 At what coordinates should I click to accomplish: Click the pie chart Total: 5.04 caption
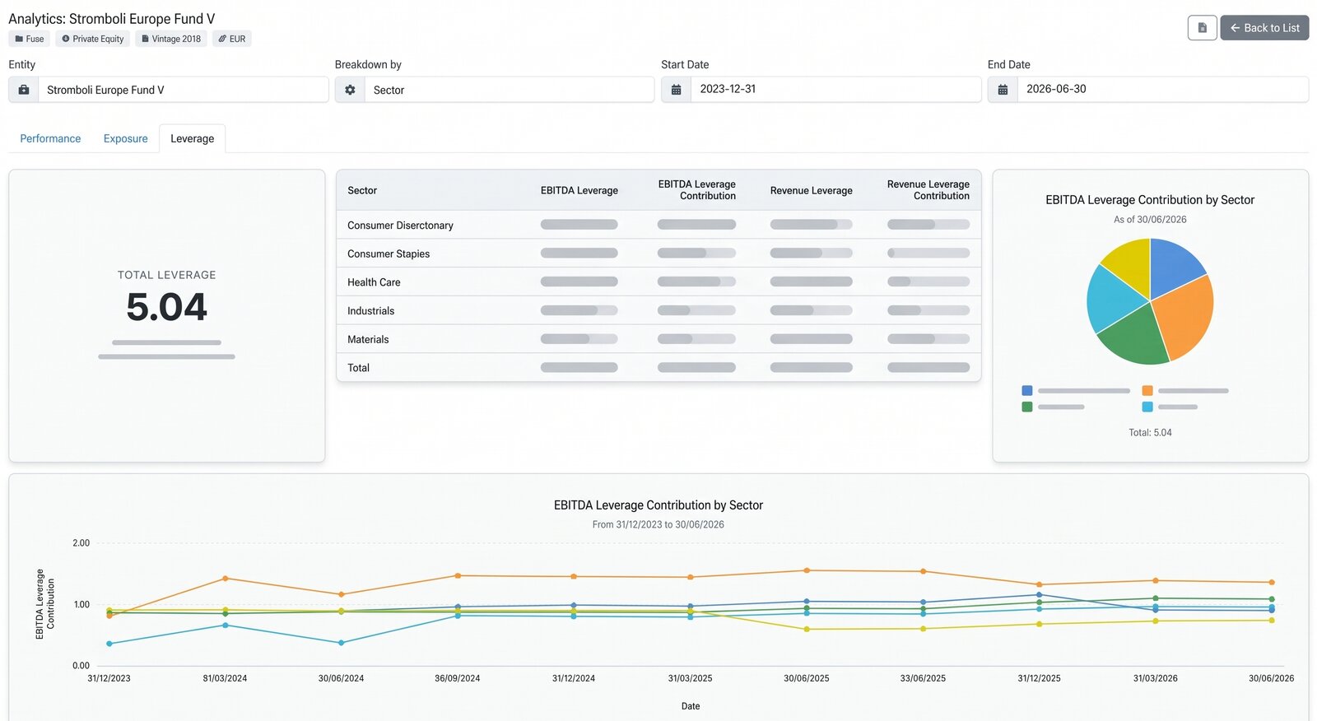click(1150, 433)
